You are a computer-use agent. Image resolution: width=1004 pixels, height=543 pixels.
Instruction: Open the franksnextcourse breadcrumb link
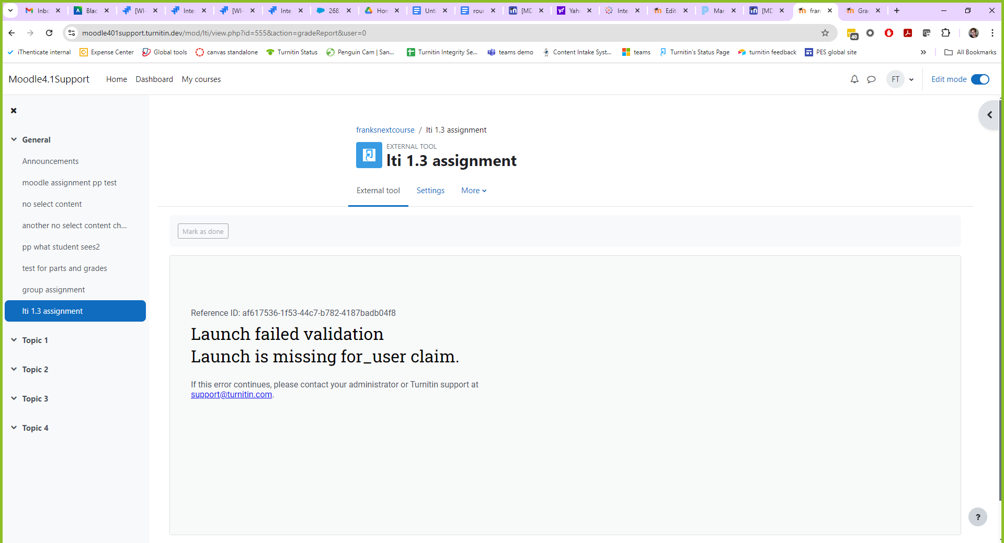[385, 130]
